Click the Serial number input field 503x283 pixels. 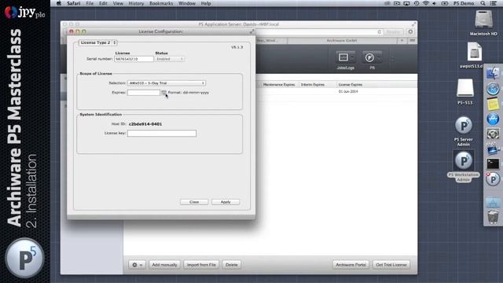pos(134,59)
